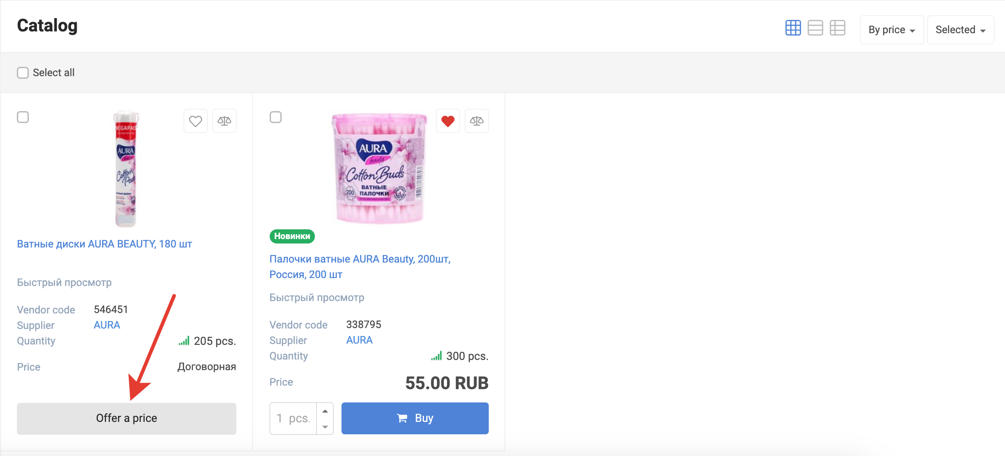Expand the Selected dropdown

click(960, 30)
